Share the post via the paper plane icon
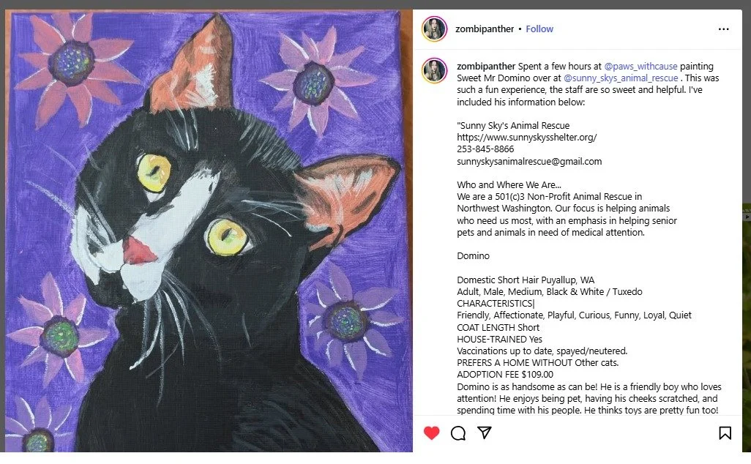751x464 pixels. 485,433
